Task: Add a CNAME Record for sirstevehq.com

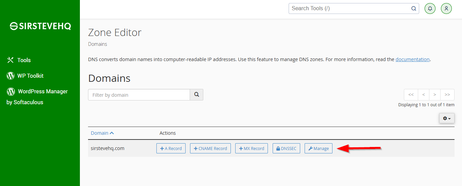Action: 210,148
